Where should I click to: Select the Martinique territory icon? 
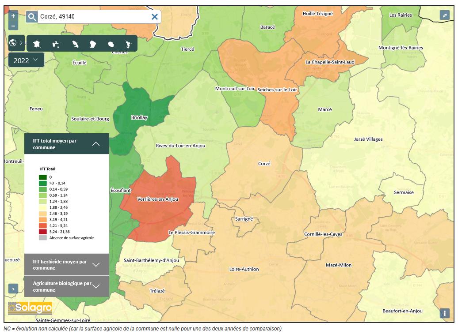[74, 44]
